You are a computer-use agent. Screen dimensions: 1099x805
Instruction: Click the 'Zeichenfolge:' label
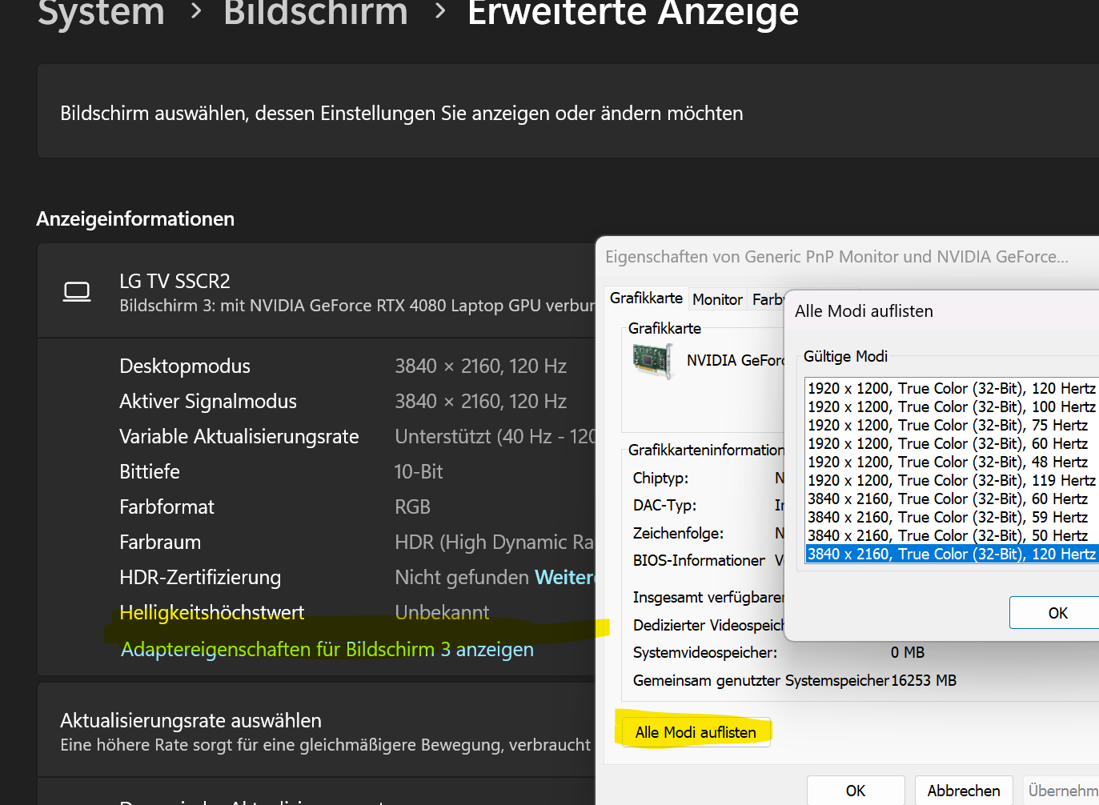click(x=678, y=533)
